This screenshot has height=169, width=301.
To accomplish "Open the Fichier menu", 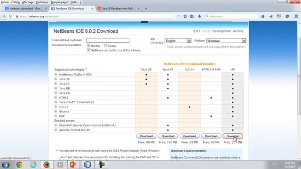I will (5, 2).
